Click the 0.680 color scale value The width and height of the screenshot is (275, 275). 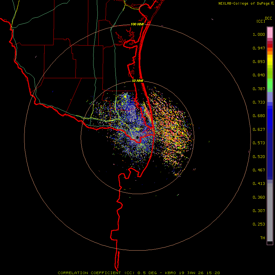259,116
